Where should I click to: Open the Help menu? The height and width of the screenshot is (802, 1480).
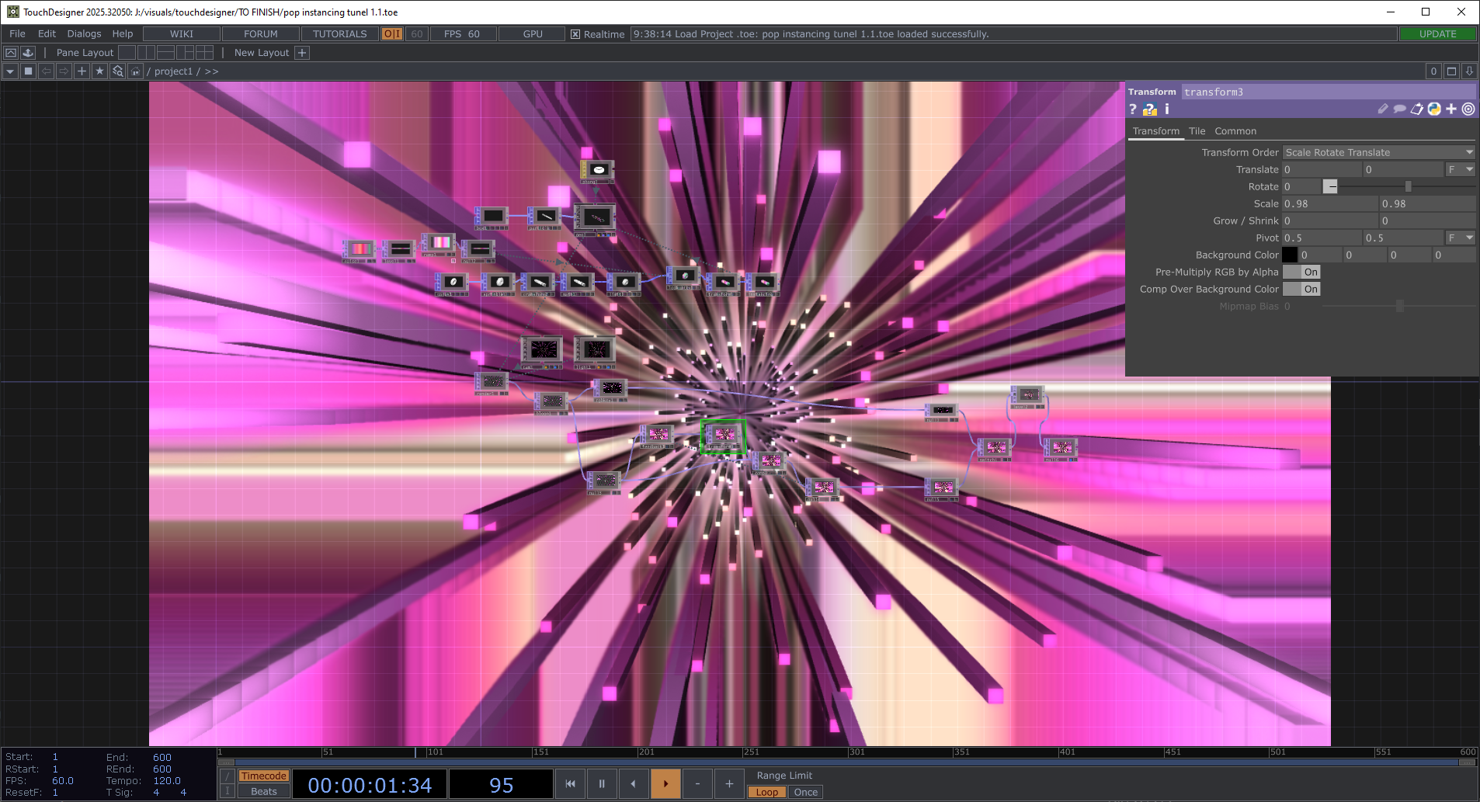123,34
